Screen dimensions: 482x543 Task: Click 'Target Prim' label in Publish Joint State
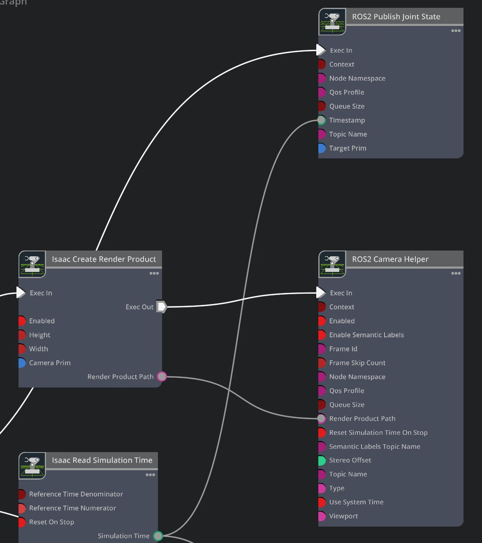click(x=348, y=148)
